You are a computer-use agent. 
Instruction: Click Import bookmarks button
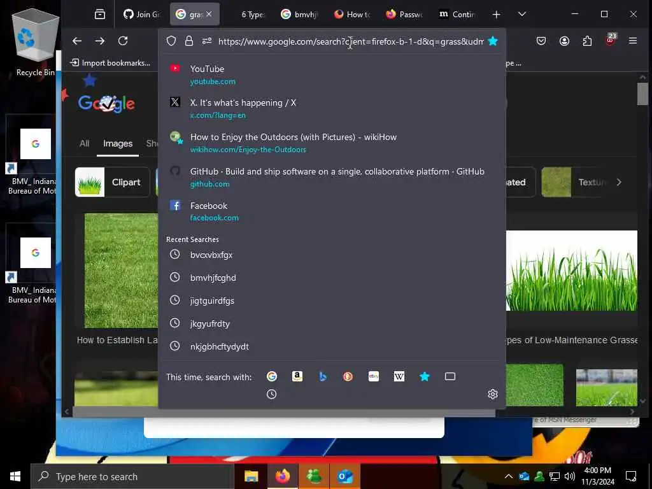click(x=110, y=63)
